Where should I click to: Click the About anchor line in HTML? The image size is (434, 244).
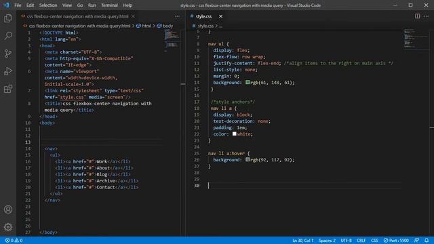point(94,168)
